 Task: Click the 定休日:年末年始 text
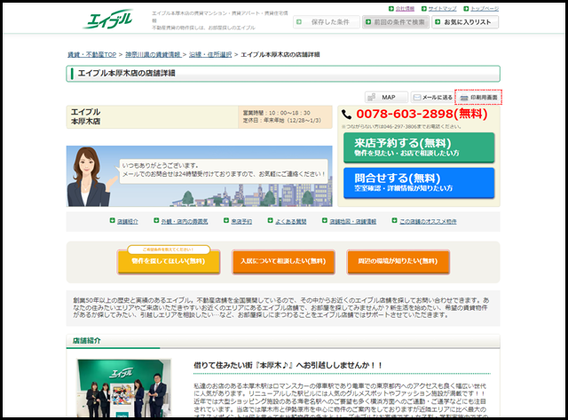tap(282, 121)
